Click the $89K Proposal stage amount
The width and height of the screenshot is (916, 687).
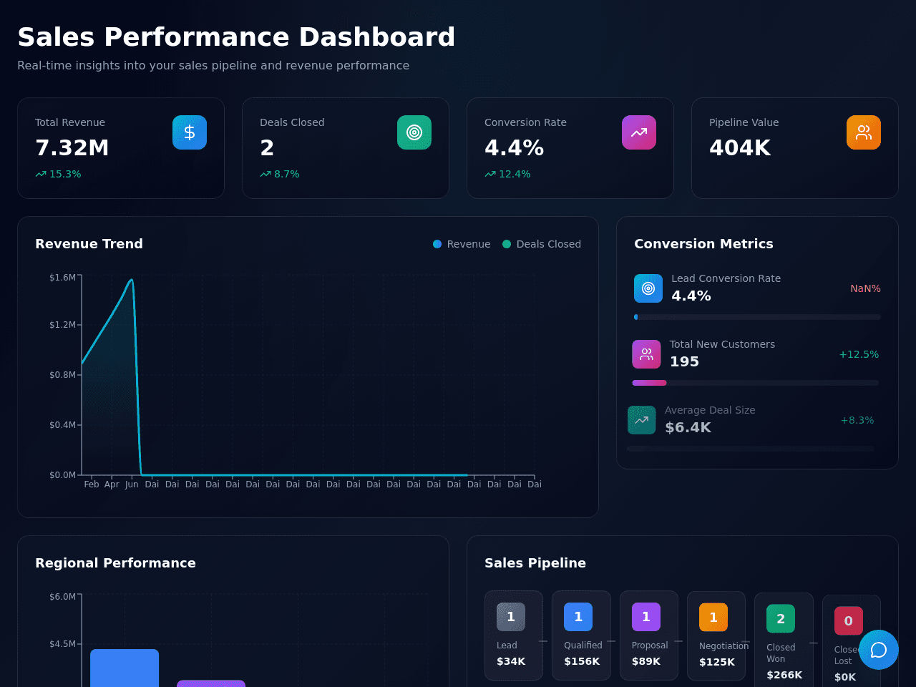click(646, 661)
